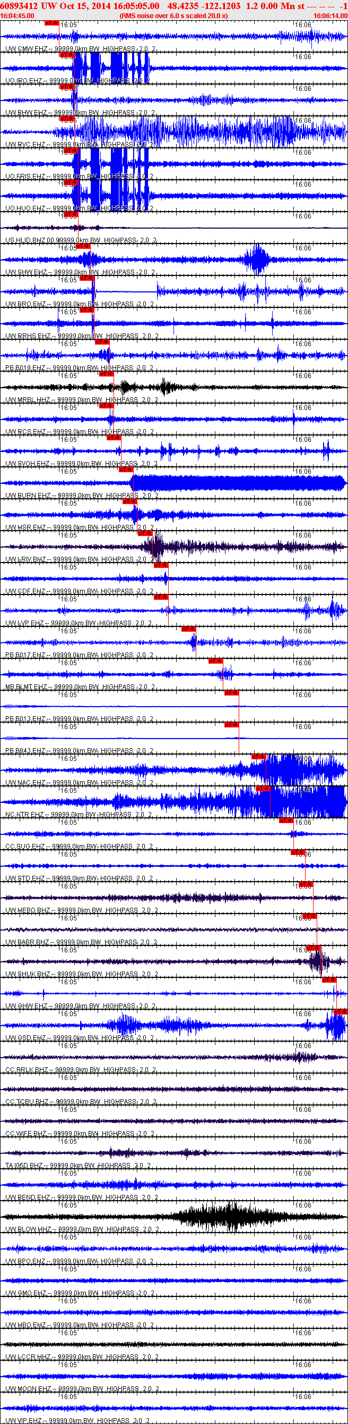
Task: Select the UW HEBO BHZ trace label
Action: [82, 911]
